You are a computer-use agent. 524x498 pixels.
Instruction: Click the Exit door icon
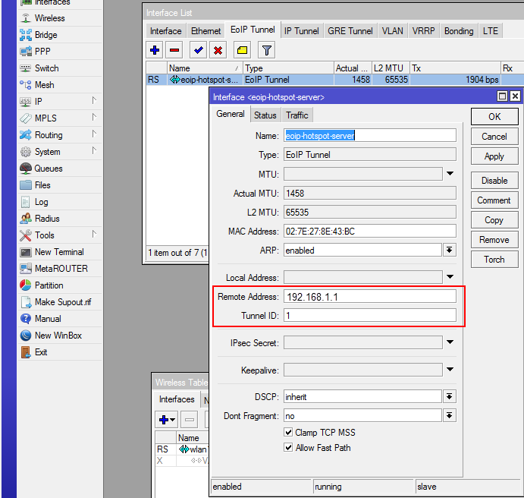click(x=26, y=352)
